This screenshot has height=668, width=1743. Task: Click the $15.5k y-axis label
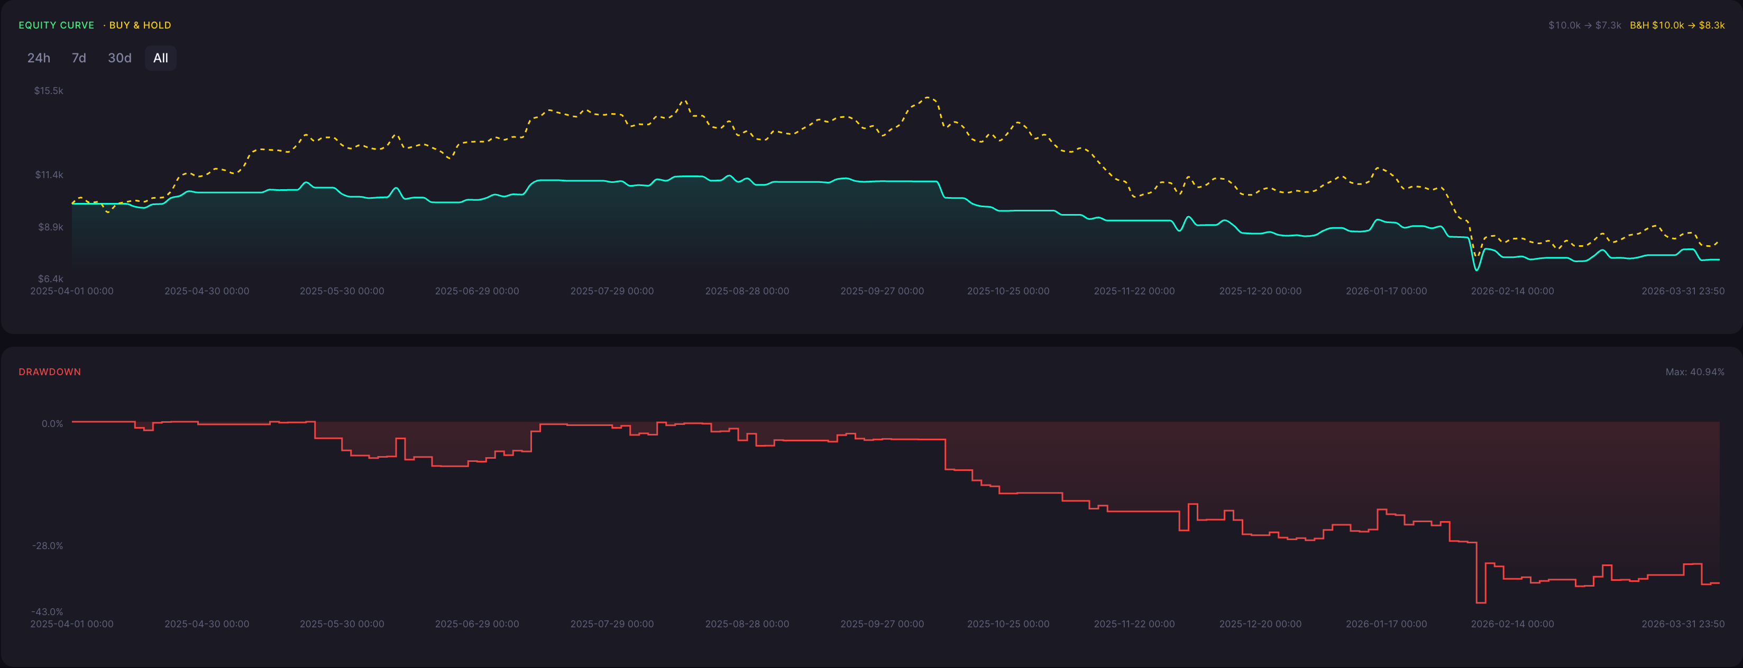click(x=49, y=90)
